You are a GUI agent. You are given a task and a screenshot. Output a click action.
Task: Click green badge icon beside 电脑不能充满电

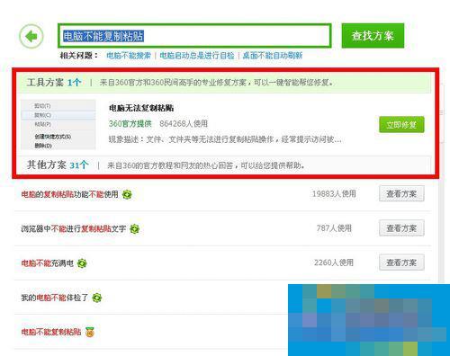click(82, 263)
